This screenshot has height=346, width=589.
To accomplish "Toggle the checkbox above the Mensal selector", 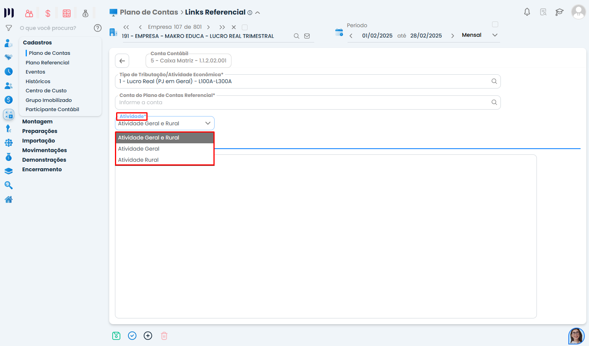I will point(495,25).
